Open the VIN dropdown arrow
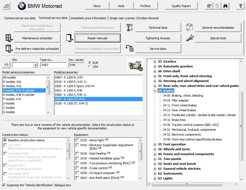This screenshot has width=246, height=190. point(35,65)
